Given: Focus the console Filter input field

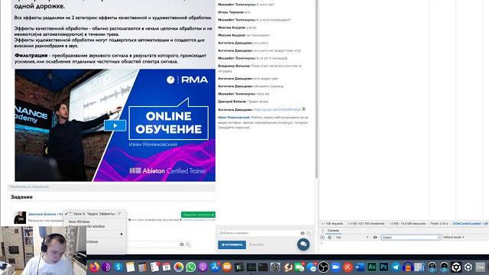Looking at the screenshot, I should pos(411,238).
